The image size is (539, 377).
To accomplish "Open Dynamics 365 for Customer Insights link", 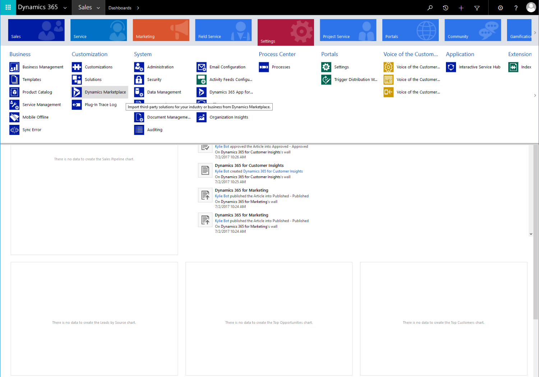I will (273, 171).
